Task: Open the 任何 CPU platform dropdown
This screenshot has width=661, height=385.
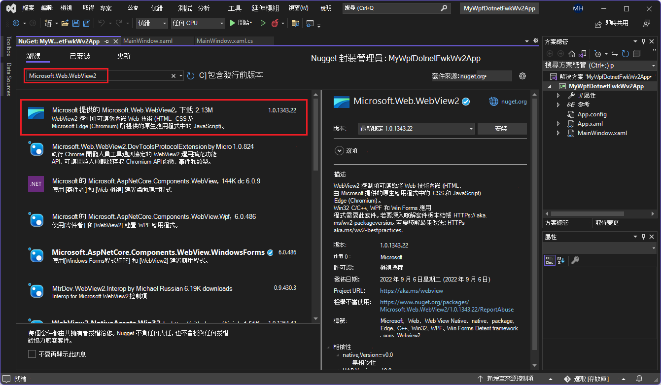Action: point(198,23)
